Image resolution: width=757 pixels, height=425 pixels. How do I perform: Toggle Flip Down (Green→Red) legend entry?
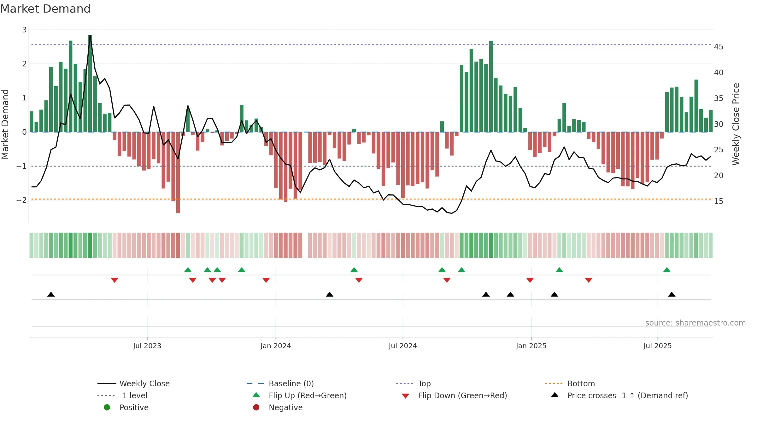click(454, 395)
